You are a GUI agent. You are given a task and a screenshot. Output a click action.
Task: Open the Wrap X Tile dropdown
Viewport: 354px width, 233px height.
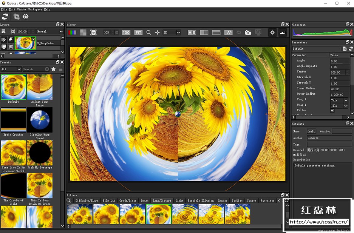339,100
